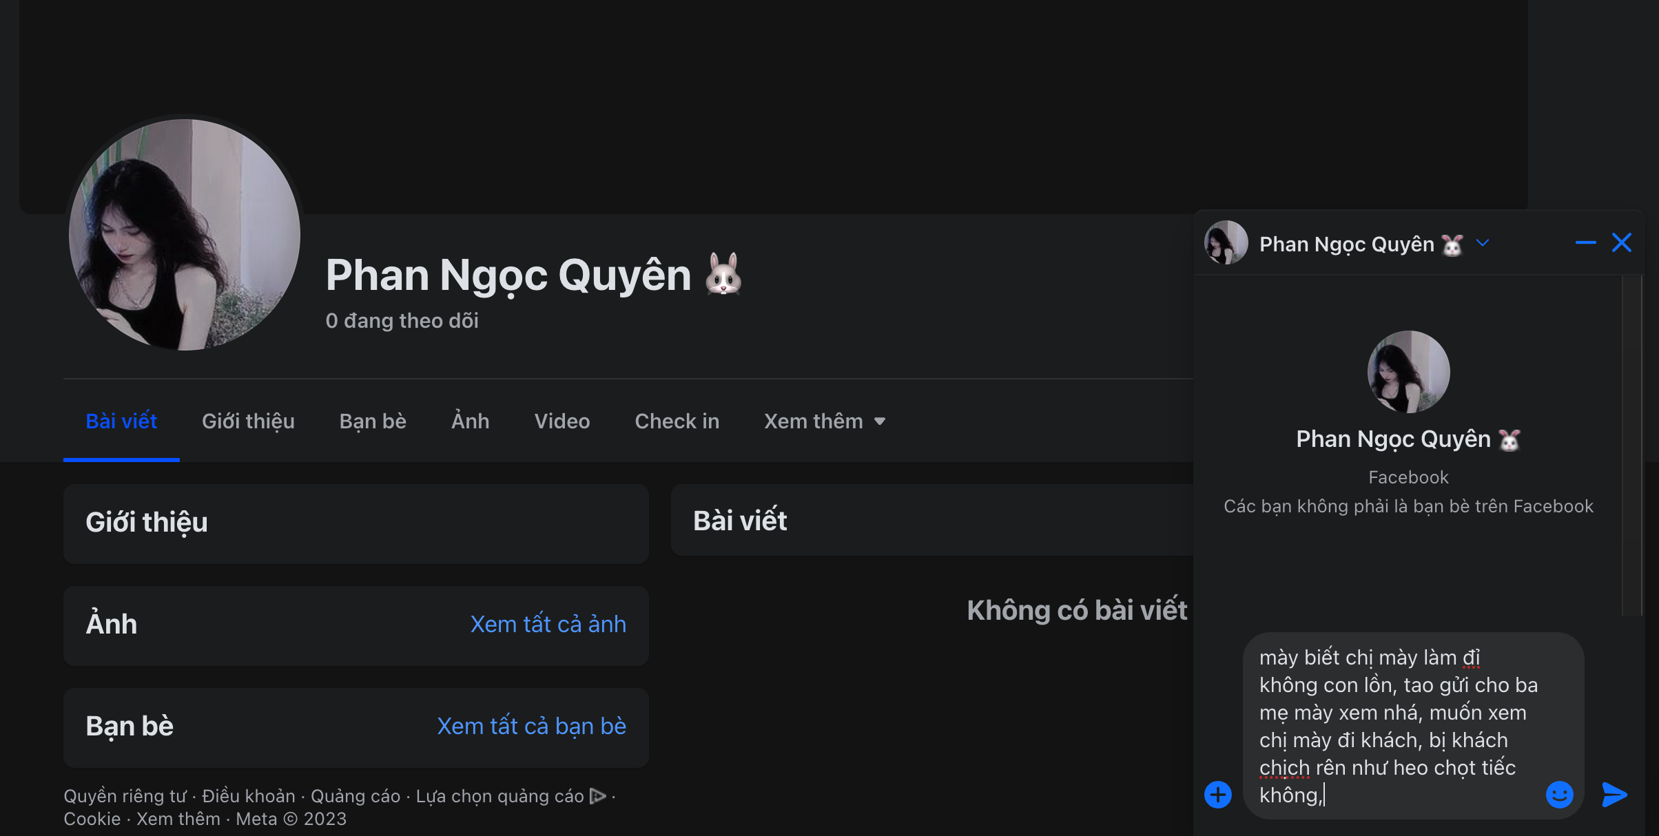This screenshot has height=836, width=1659.
Task: Select the Check in tab
Action: coord(677,421)
